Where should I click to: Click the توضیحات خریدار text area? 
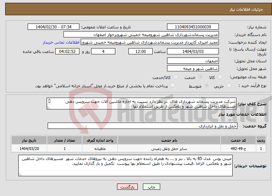pos(125,166)
